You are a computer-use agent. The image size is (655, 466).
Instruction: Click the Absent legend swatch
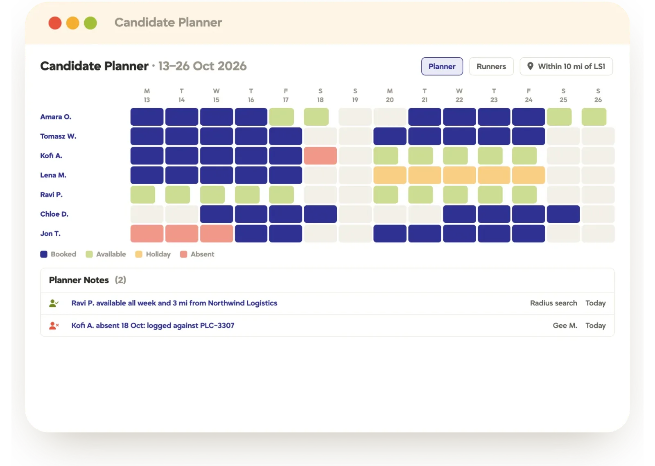[x=184, y=254]
